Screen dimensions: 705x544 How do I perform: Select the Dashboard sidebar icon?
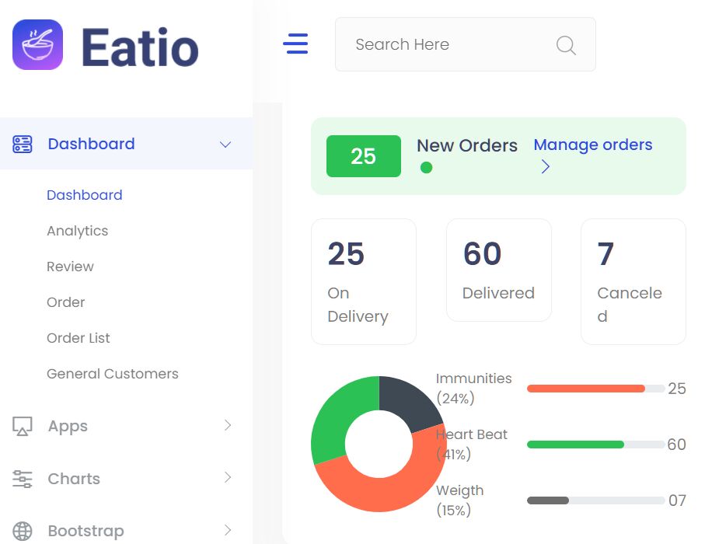click(22, 144)
